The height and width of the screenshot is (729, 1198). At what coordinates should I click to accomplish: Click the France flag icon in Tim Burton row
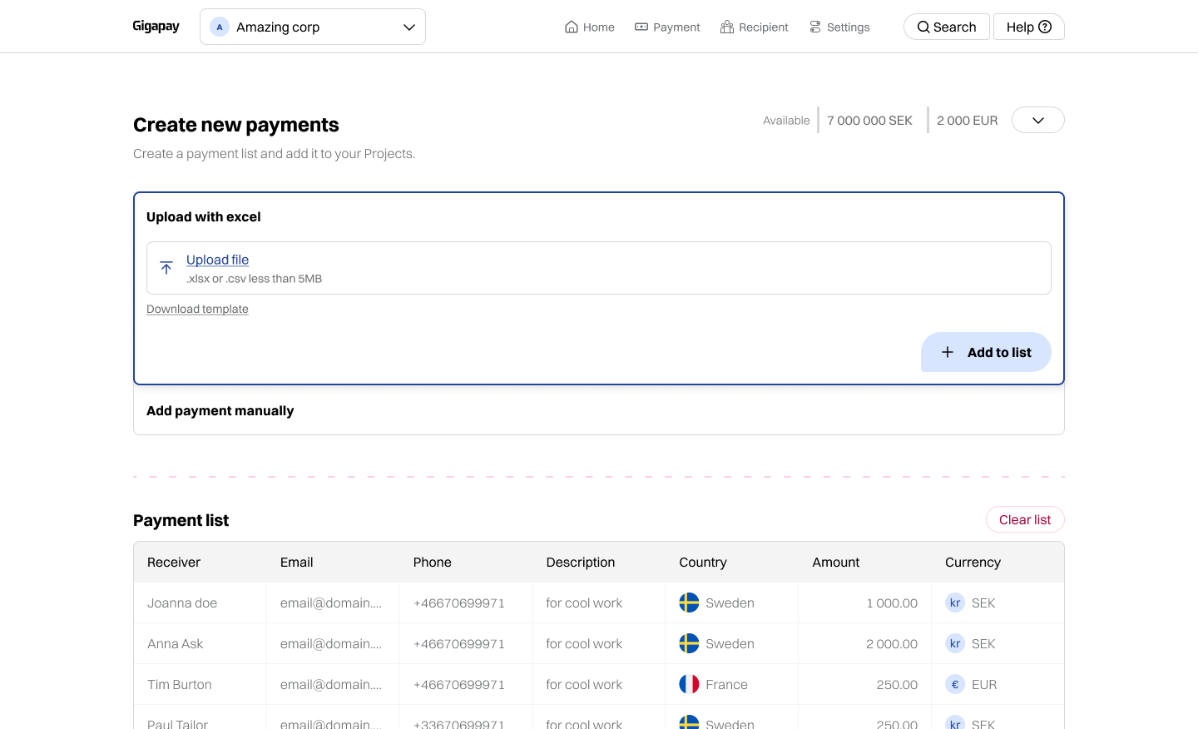click(x=689, y=684)
